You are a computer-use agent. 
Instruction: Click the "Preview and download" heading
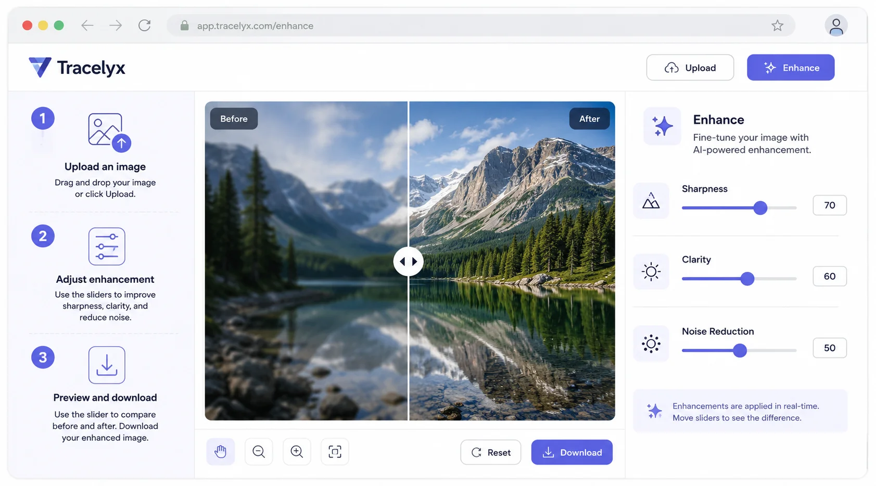tap(105, 398)
